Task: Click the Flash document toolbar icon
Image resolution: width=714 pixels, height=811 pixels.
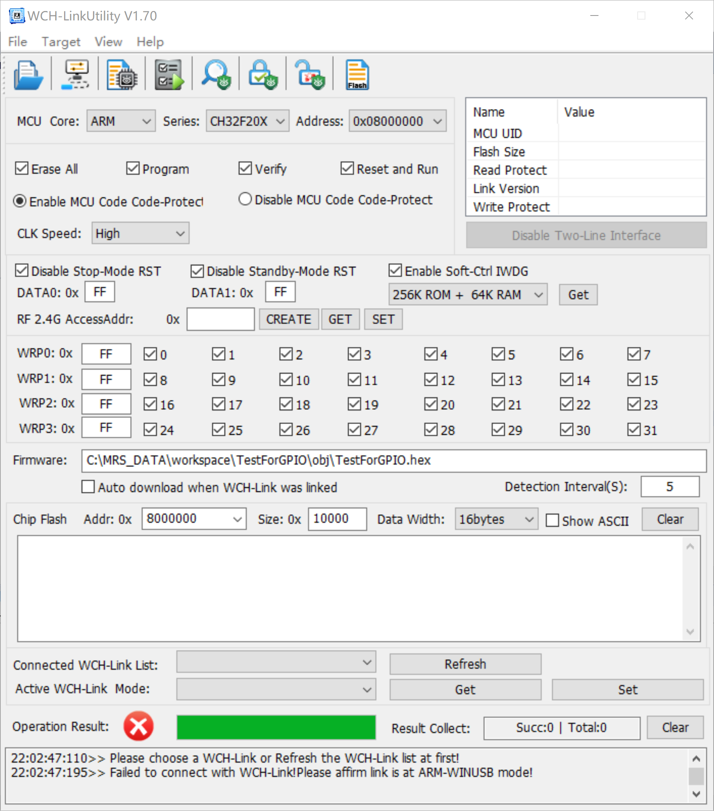Action: 357,75
